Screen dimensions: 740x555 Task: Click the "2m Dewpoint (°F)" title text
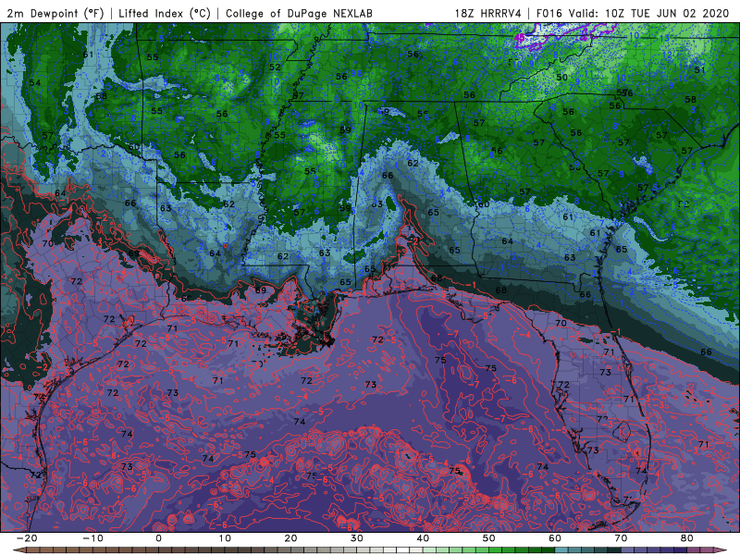coord(55,13)
